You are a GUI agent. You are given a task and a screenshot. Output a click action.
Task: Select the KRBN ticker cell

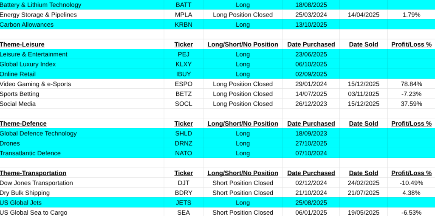click(184, 25)
